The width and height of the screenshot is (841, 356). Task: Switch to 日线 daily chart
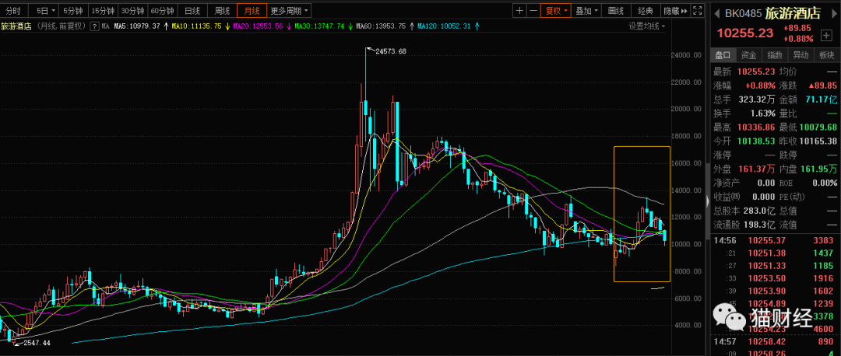coord(192,11)
